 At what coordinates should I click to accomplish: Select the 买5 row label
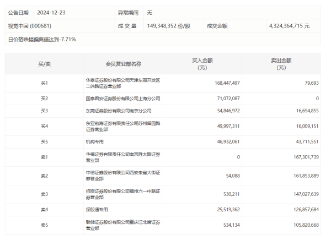(44, 142)
